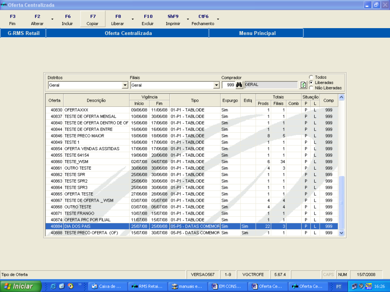Image resolution: width=390 pixels, height=292 pixels.
Task: Select row TESTE DE OFERTA MENSAL
Action: click(192, 116)
